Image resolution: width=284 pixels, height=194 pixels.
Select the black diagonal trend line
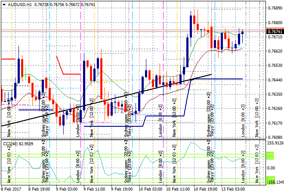click(108, 100)
